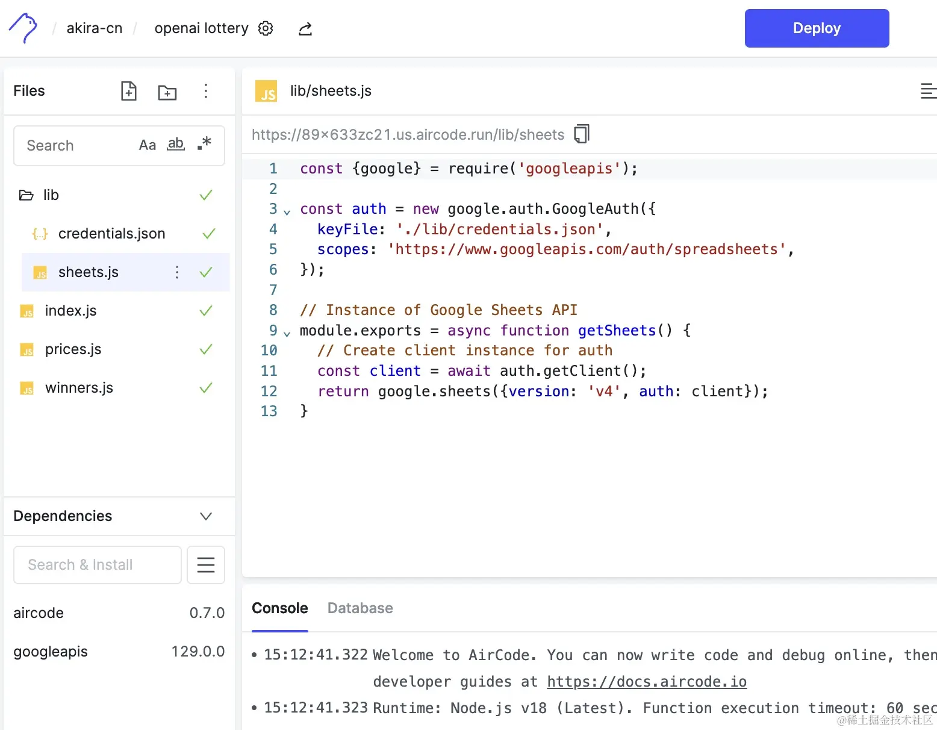Fold the getSheets function at line 9

pyautogui.click(x=287, y=333)
